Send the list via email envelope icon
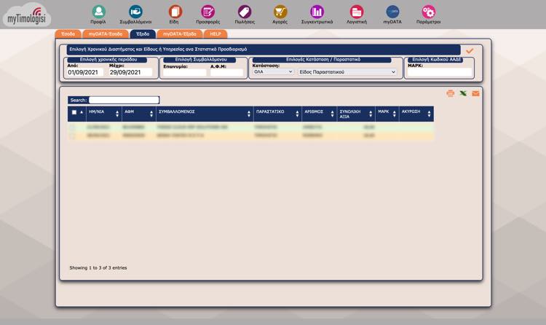546x325 pixels. 475,93
